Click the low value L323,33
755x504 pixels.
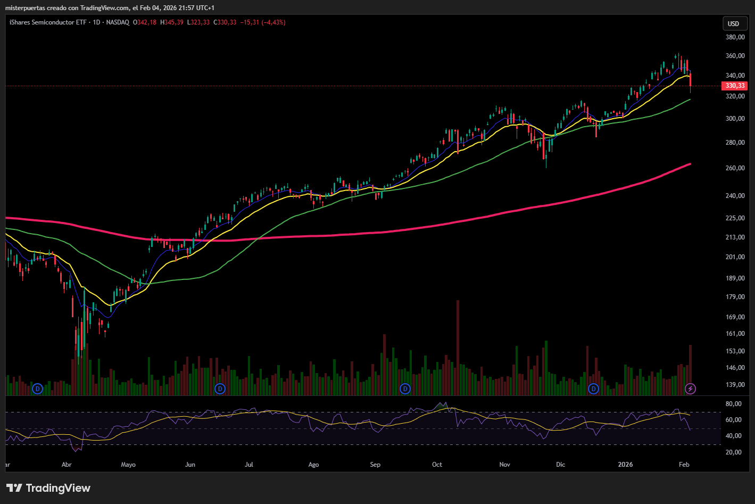click(198, 22)
